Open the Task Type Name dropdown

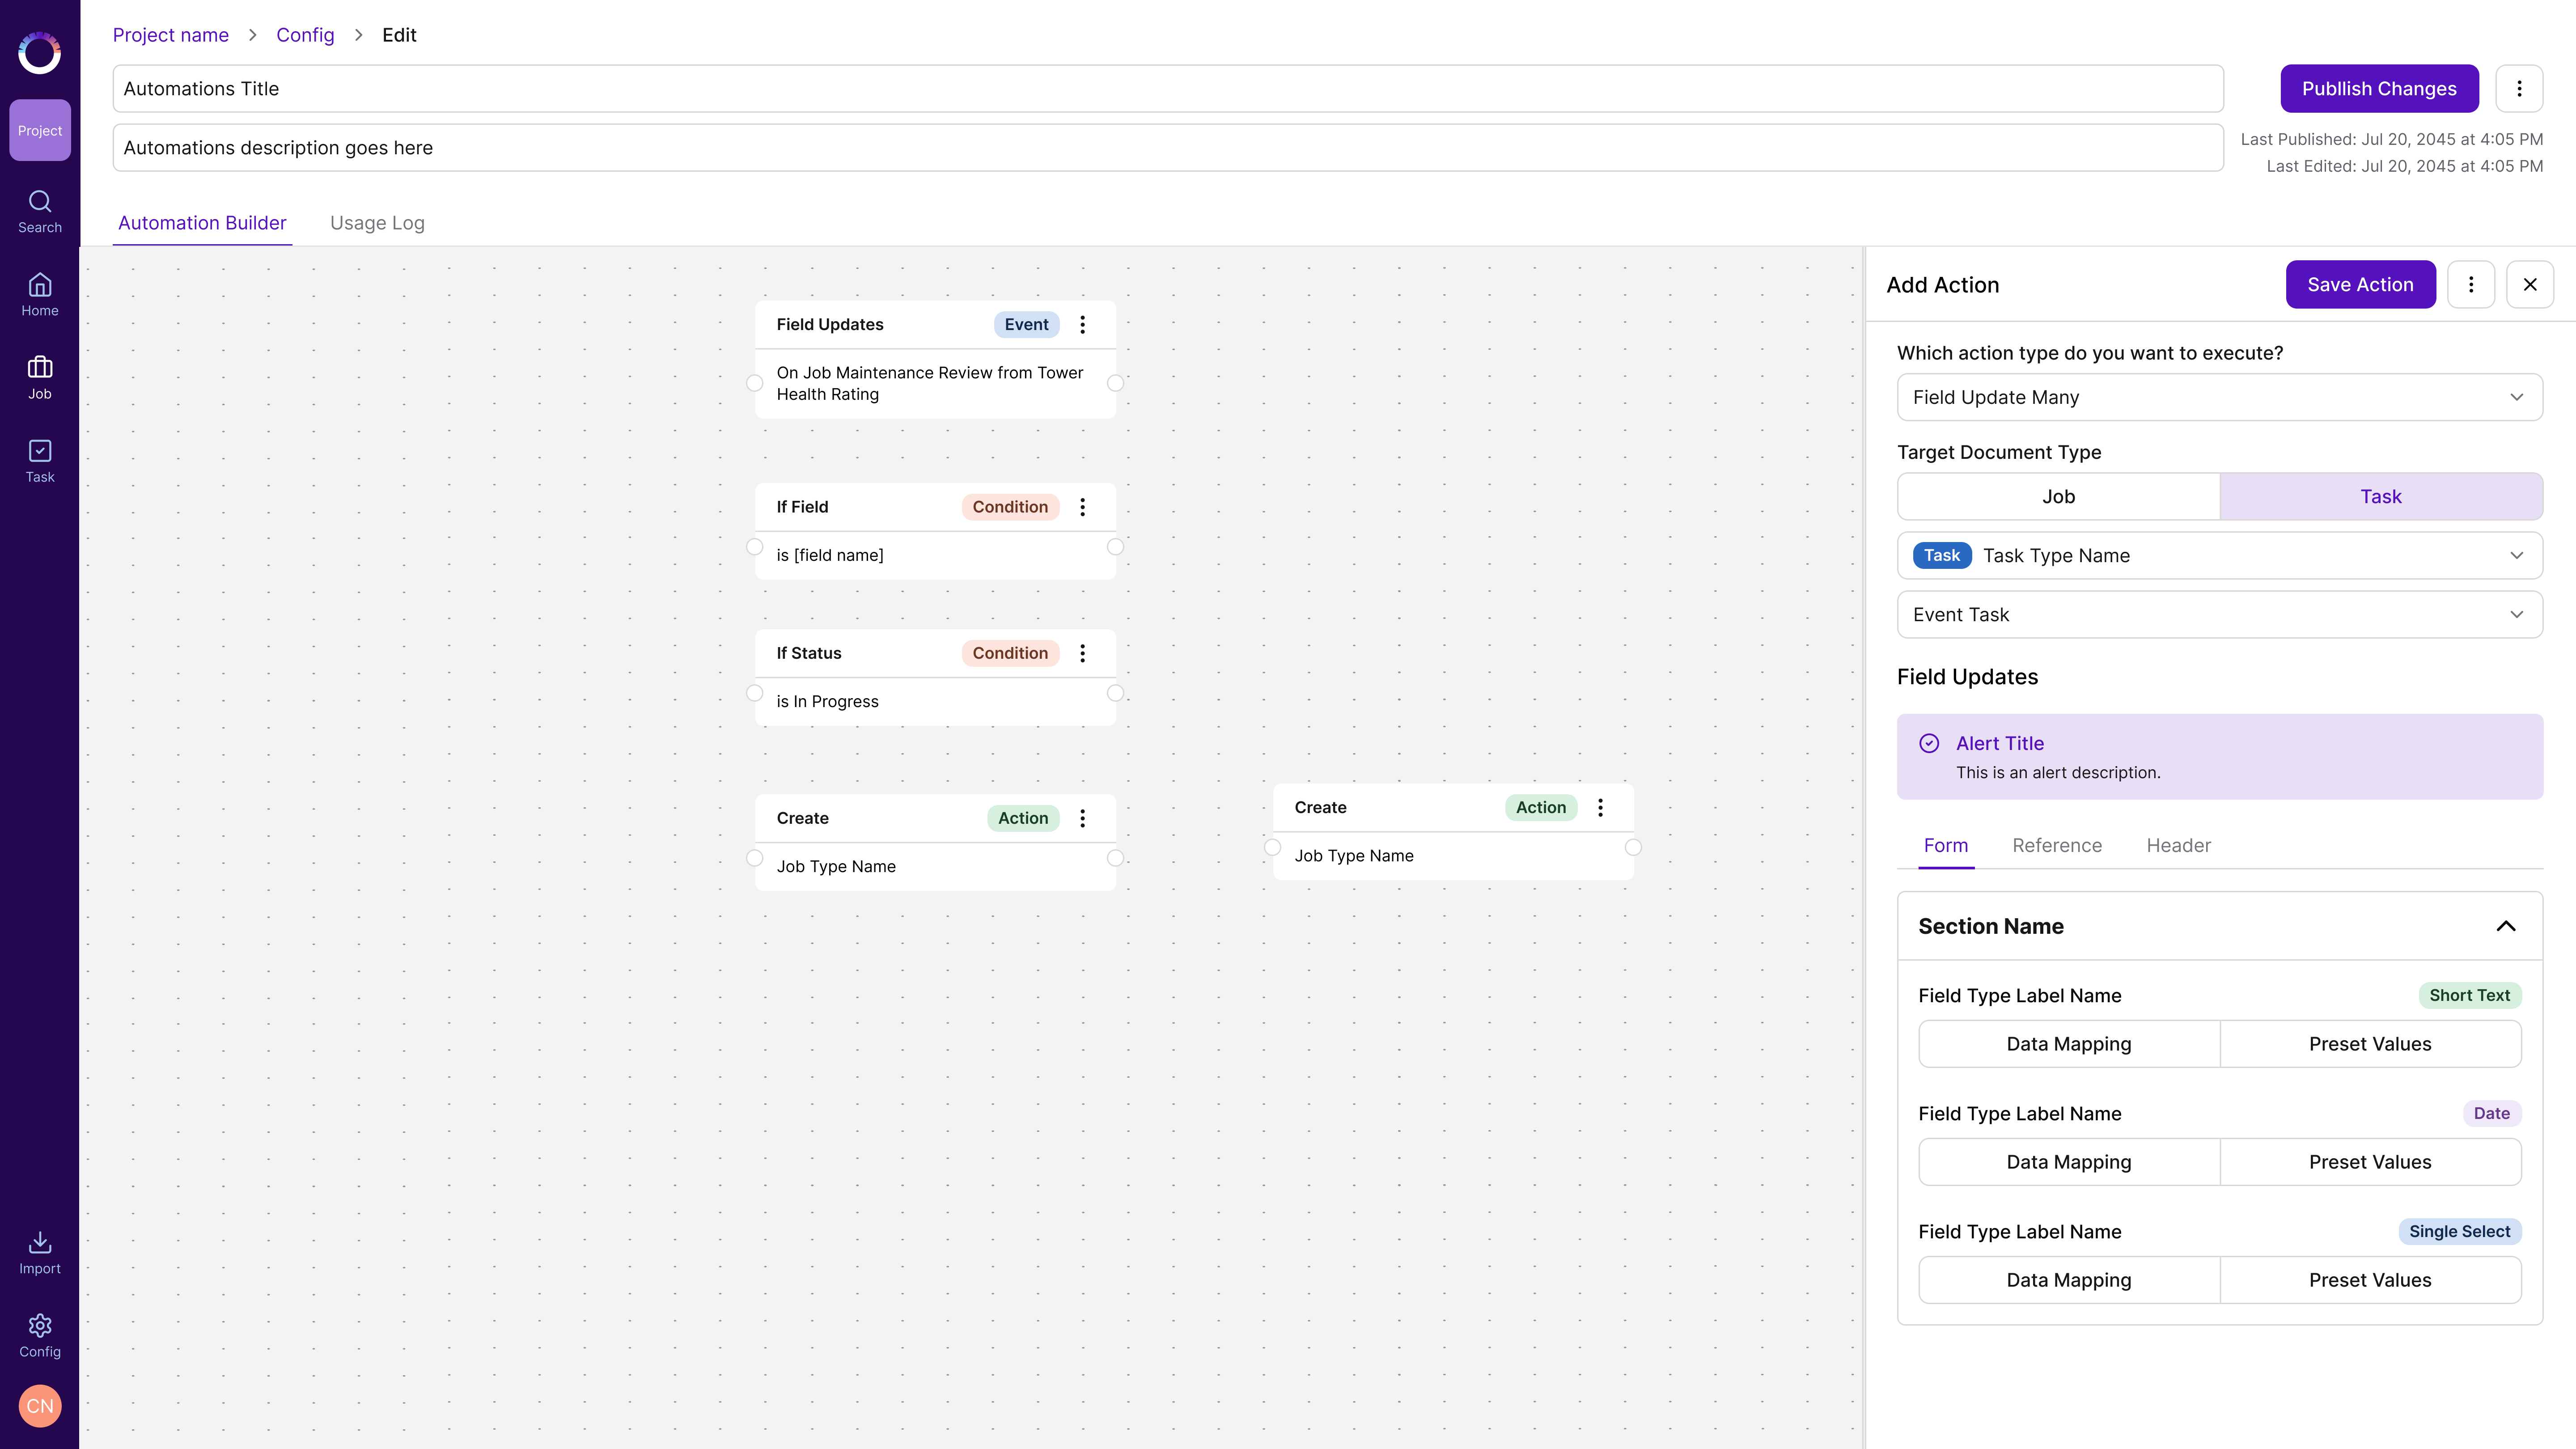(2220, 555)
